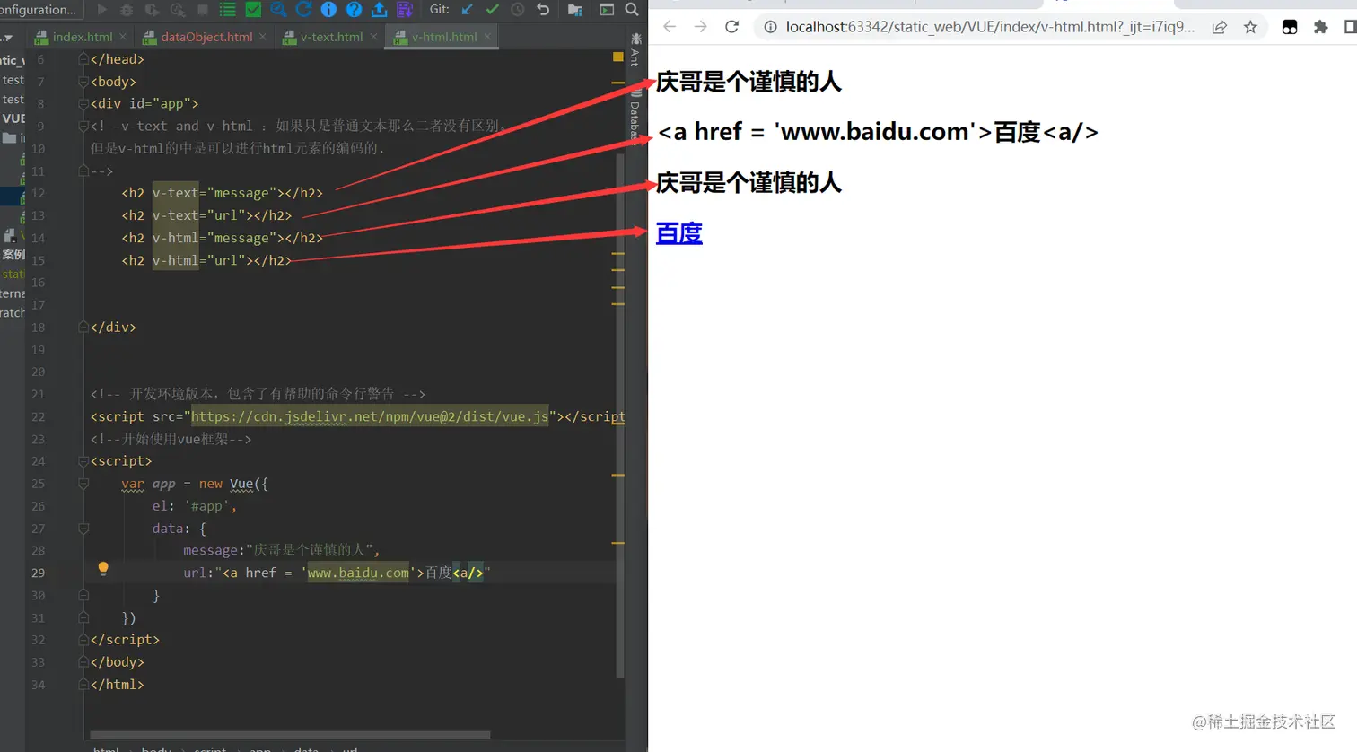The image size is (1357, 752).
Task: Bookmark this page with the star
Action: [x=1250, y=27]
